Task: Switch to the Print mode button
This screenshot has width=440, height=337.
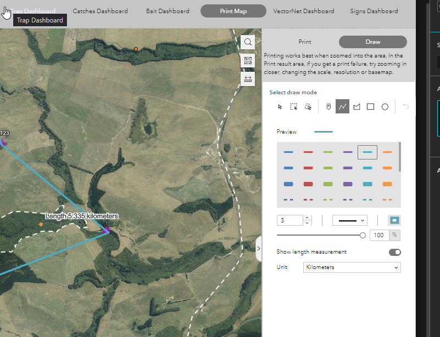Action: coord(305,42)
